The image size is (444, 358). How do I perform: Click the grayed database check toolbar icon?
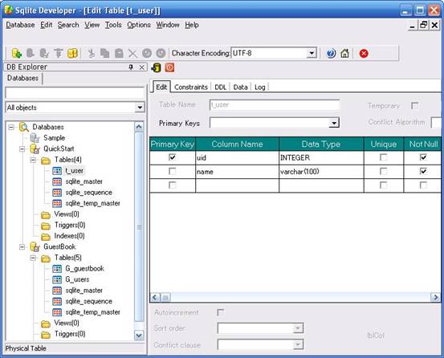pos(44,53)
